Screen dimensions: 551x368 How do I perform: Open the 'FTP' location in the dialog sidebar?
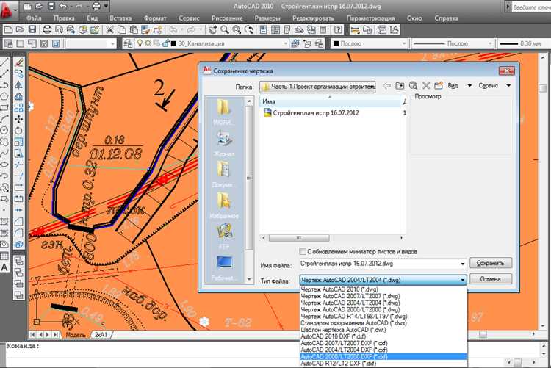click(224, 237)
